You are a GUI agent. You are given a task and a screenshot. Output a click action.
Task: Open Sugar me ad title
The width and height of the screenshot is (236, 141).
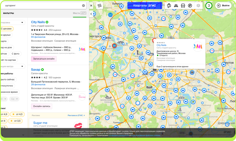(x=40, y=123)
